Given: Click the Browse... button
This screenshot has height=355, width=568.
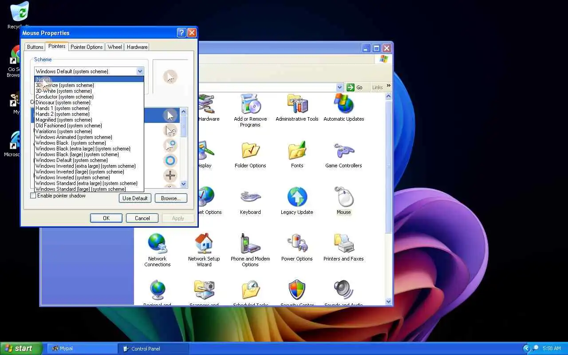Looking at the screenshot, I should tap(171, 198).
